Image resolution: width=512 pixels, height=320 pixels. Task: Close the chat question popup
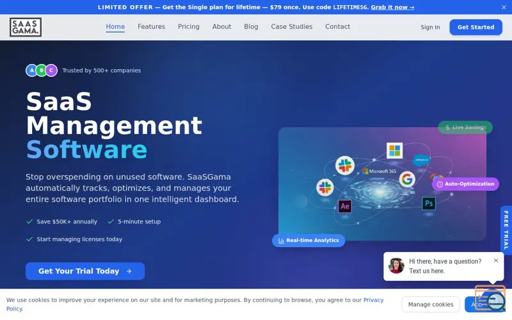click(496, 260)
